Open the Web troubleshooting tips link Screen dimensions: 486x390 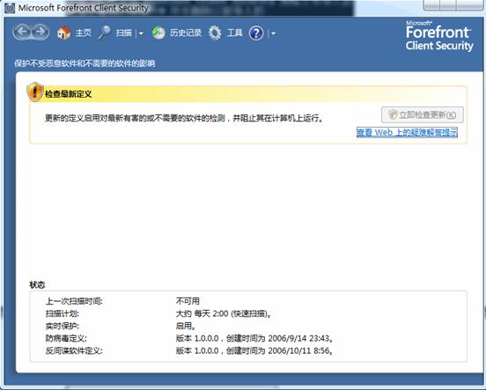click(x=407, y=133)
